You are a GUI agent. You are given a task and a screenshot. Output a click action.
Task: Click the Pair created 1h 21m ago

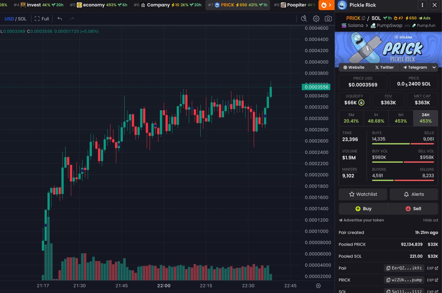pyautogui.click(x=388, y=233)
